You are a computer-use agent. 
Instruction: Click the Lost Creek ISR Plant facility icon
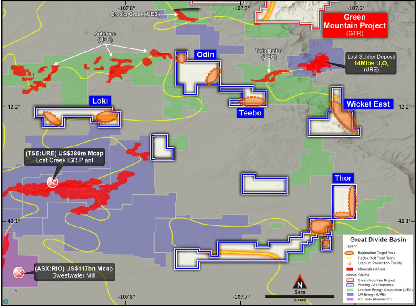point(52,182)
